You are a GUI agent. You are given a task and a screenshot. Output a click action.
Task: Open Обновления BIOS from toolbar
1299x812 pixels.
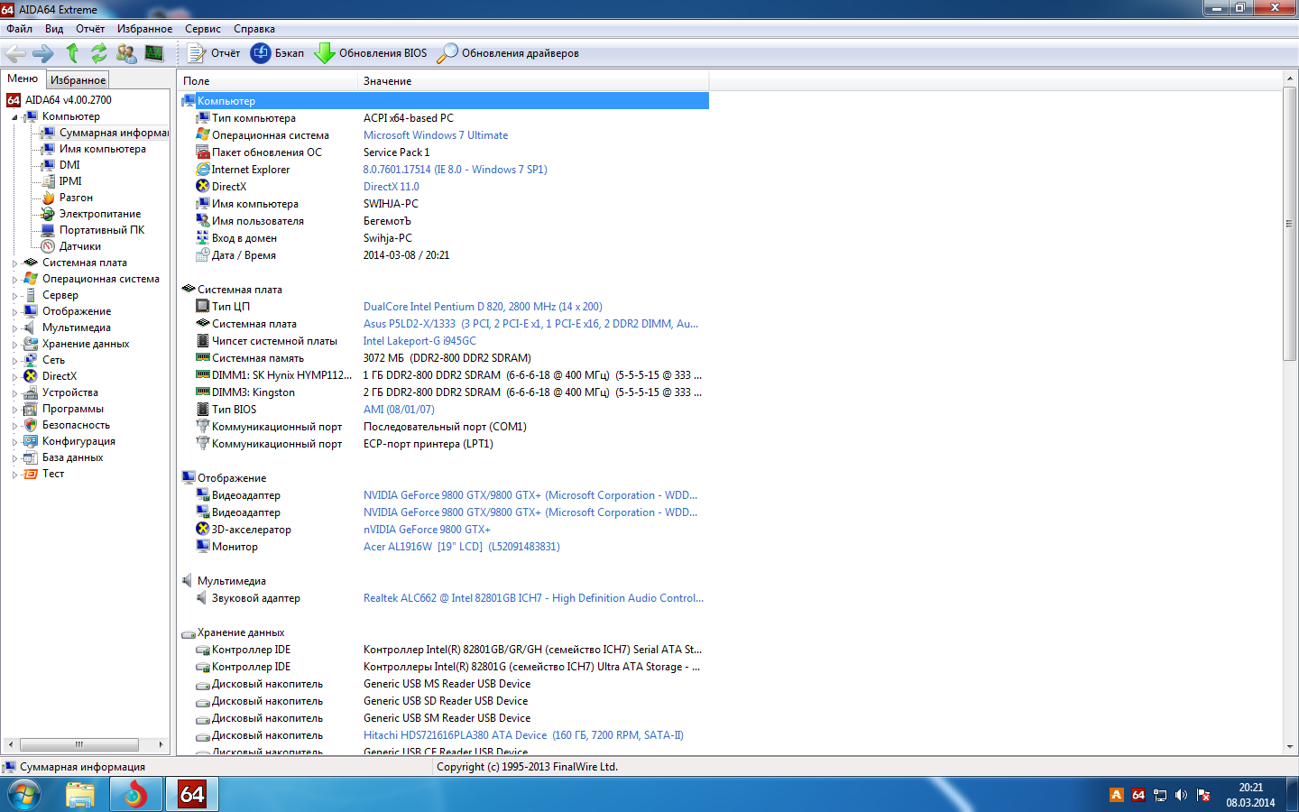(371, 53)
